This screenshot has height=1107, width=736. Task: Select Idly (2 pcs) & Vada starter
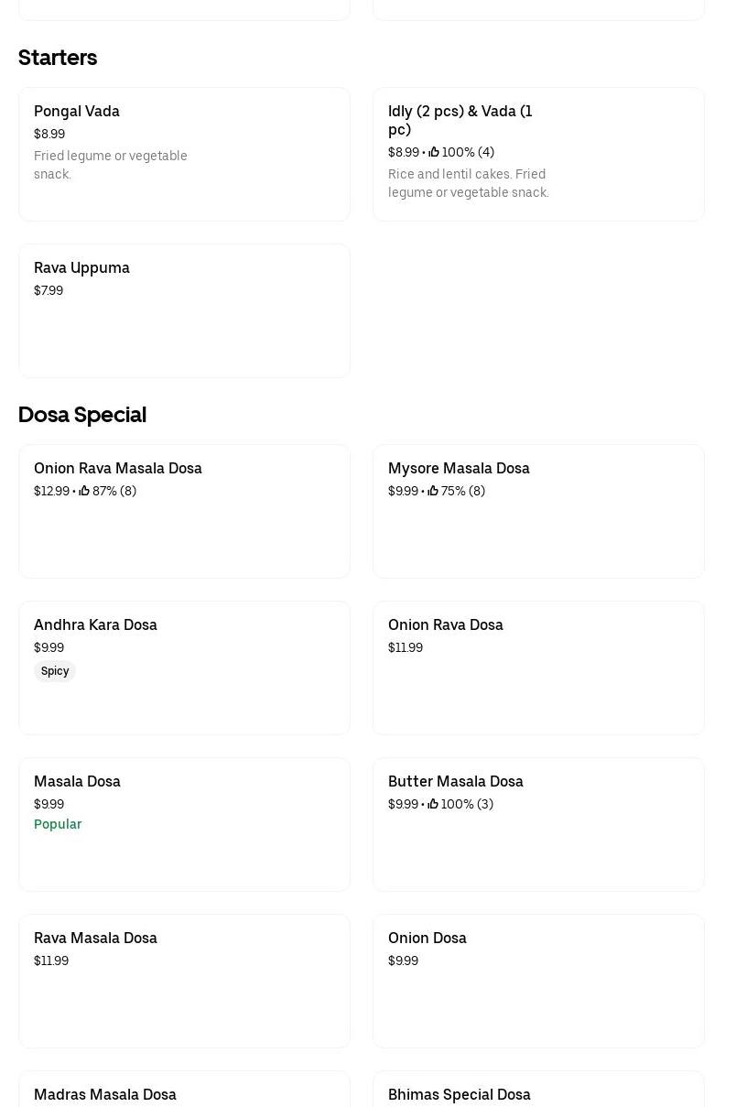[537, 154]
